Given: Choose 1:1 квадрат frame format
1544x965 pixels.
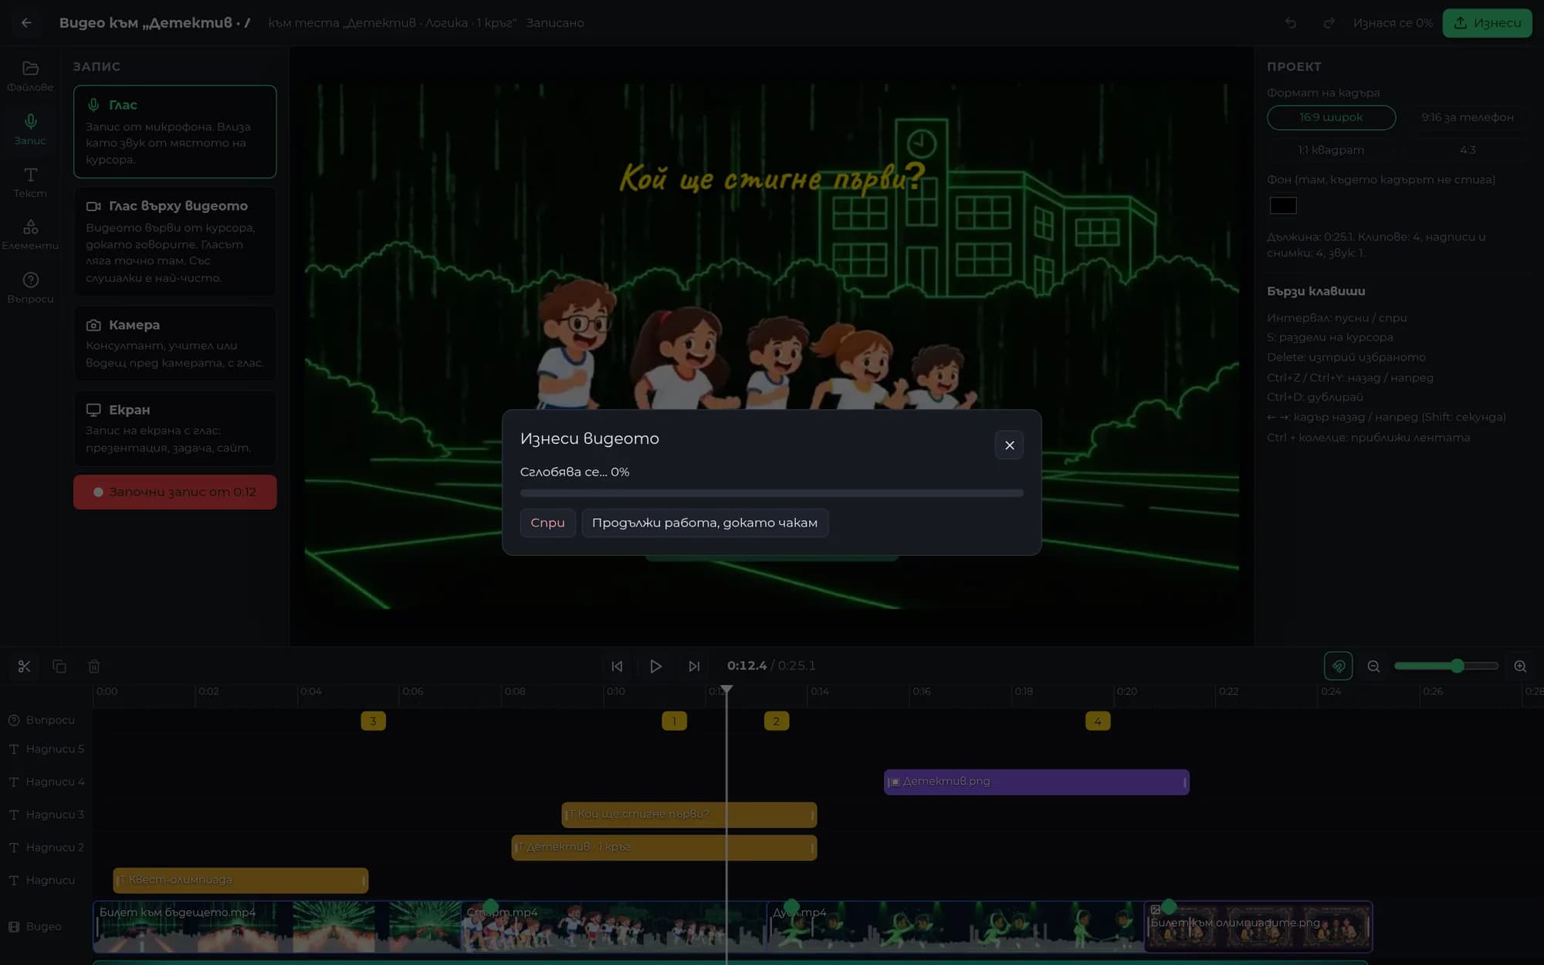Looking at the screenshot, I should coord(1331,150).
